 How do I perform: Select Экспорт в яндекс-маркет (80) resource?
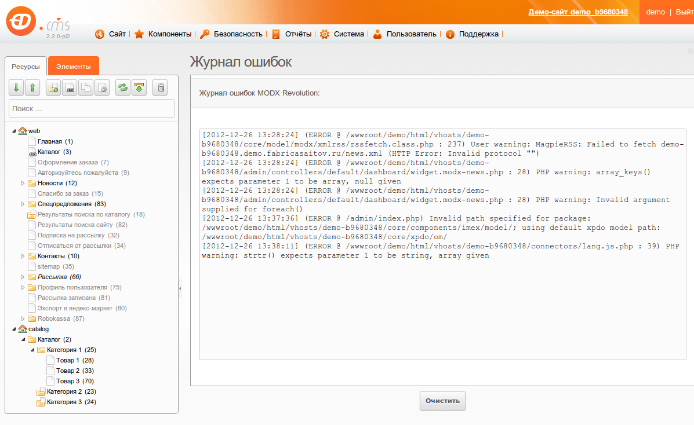click(x=82, y=308)
